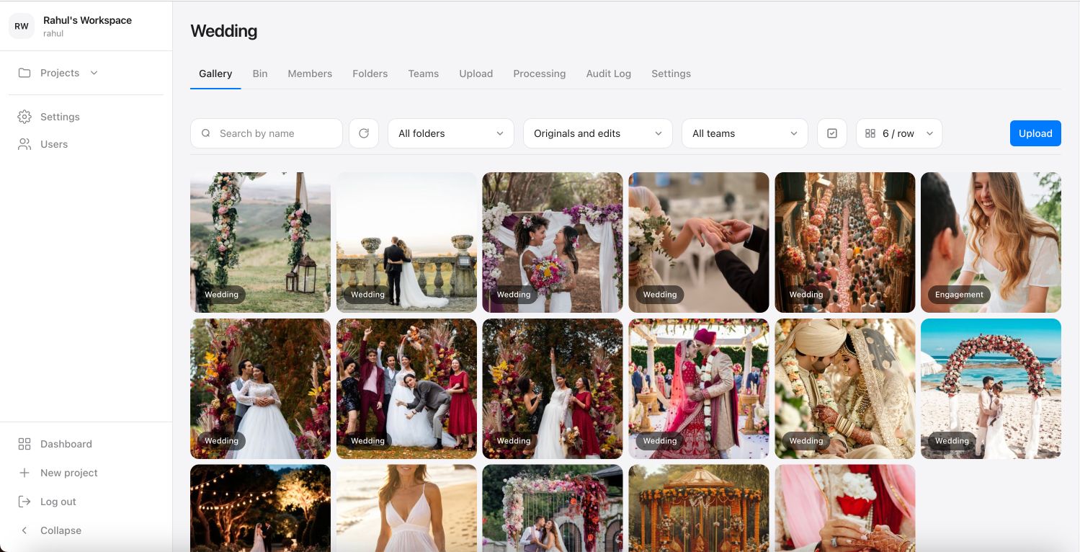Open the string lights night photo
The image size is (1080, 552).
click(x=260, y=508)
